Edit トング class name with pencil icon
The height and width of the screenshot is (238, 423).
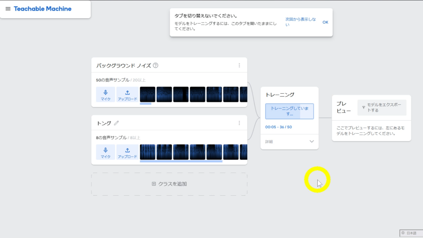[x=116, y=123]
